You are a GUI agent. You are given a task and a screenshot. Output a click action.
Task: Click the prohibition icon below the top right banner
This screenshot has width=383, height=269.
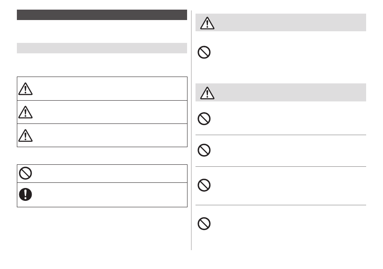coord(204,52)
